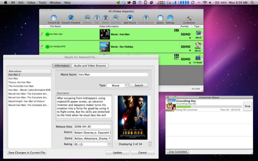
Task: Click the Find Info toolbar icon
Action: (116, 18)
